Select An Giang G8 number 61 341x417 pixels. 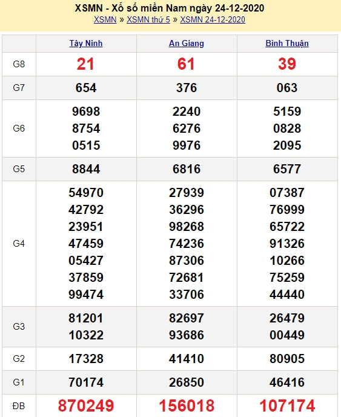coord(186,64)
